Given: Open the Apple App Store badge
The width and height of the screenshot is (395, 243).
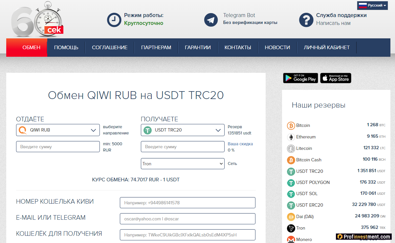Looking at the screenshot, I should (x=336, y=78).
